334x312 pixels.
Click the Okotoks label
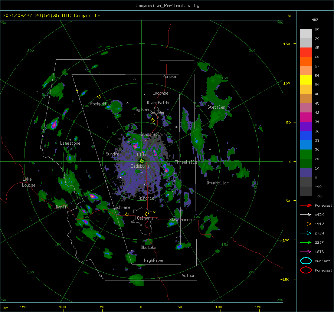[148, 247]
